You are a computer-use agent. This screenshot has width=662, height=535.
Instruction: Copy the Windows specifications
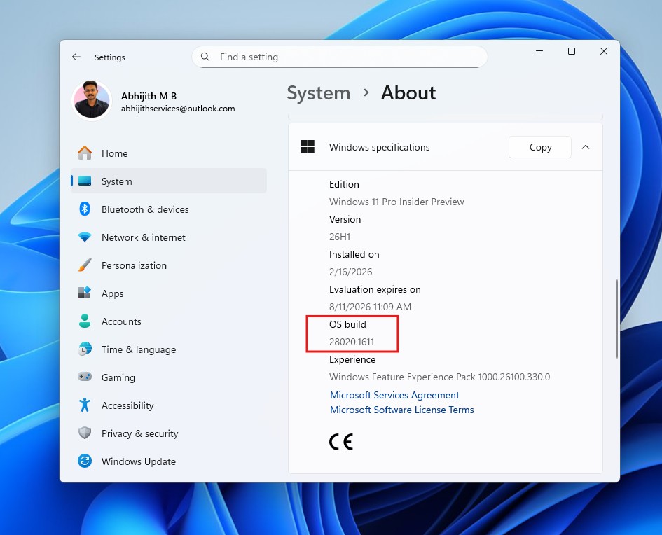pos(539,147)
